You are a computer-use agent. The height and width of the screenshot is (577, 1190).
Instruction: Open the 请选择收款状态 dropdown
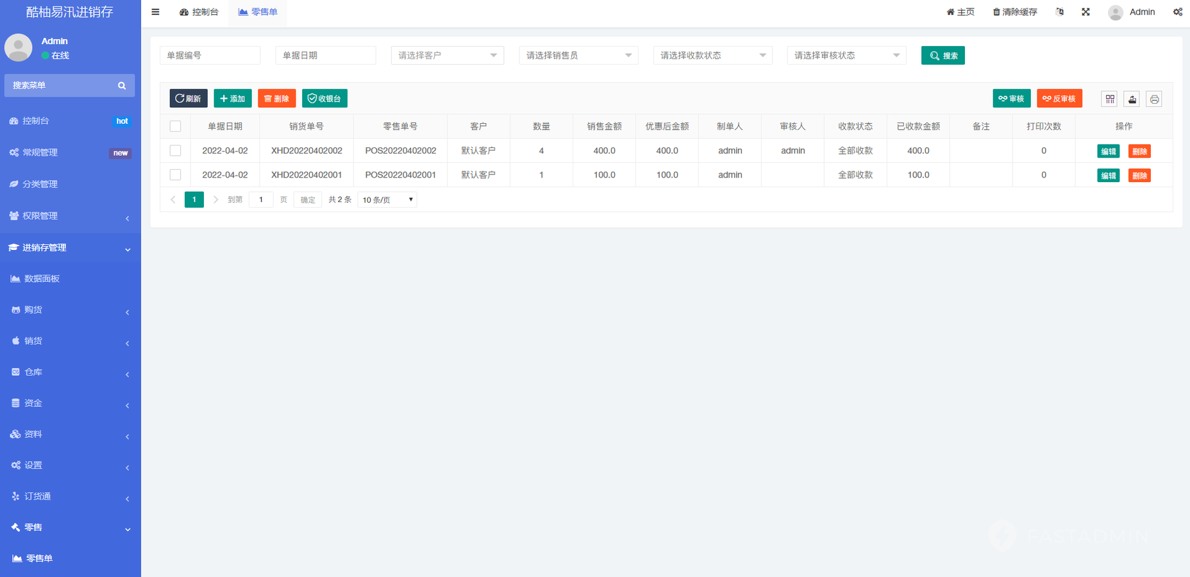[x=712, y=56]
